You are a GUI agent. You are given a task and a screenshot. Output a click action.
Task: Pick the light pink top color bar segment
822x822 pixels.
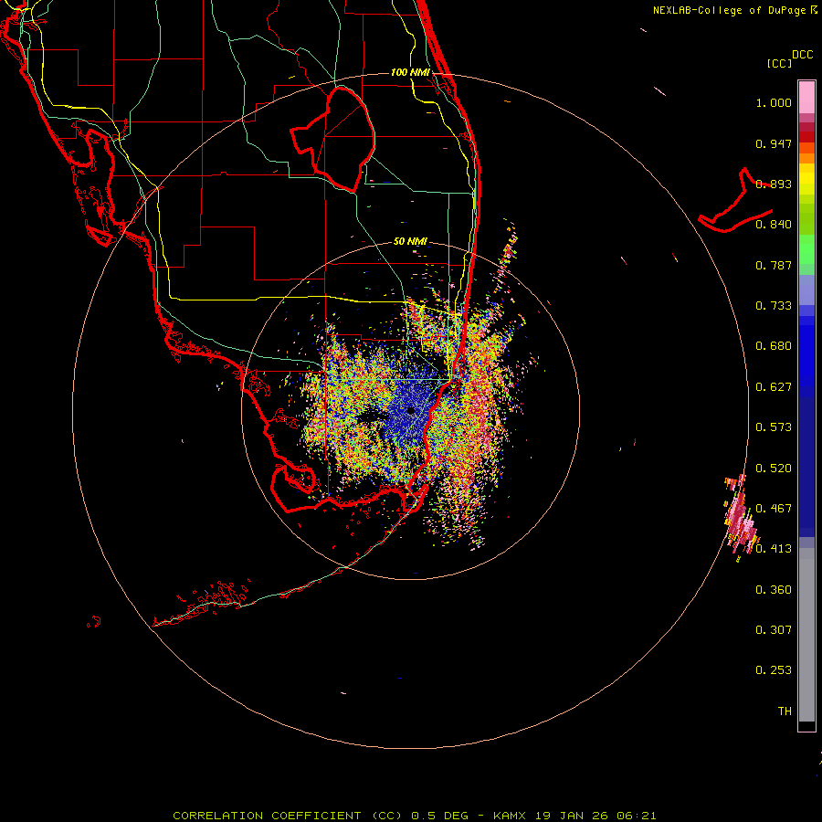click(x=806, y=98)
